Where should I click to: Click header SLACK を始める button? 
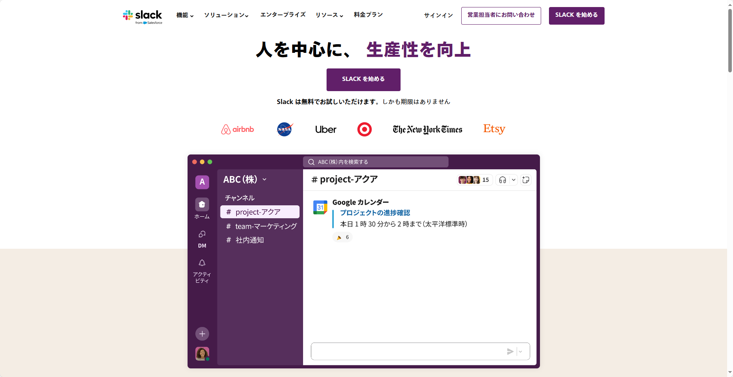tap(576, 16)
